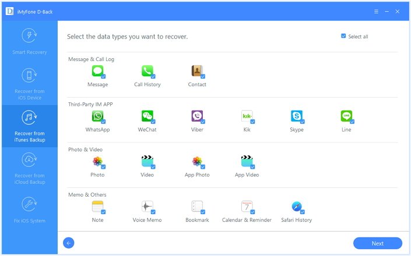Uncheck the Photo checkbox
The width and height of the screenshot is (411, 256).
103,167
